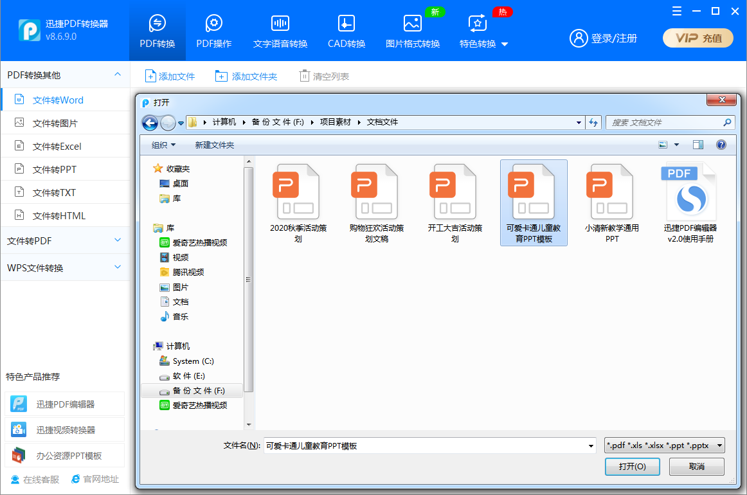The height and width of the screenshot is (495, 747).
Task: Select 软件 (E:) drive
Action: pyautogui.click(x=182, y=376)
